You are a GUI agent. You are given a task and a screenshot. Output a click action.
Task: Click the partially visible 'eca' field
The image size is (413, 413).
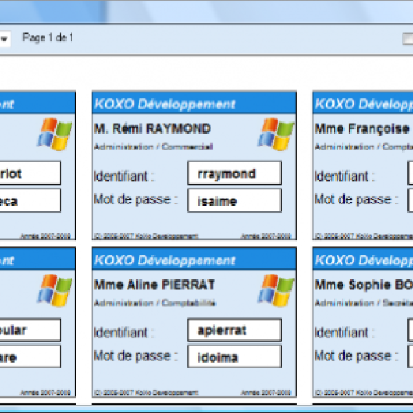pos(30,201)
